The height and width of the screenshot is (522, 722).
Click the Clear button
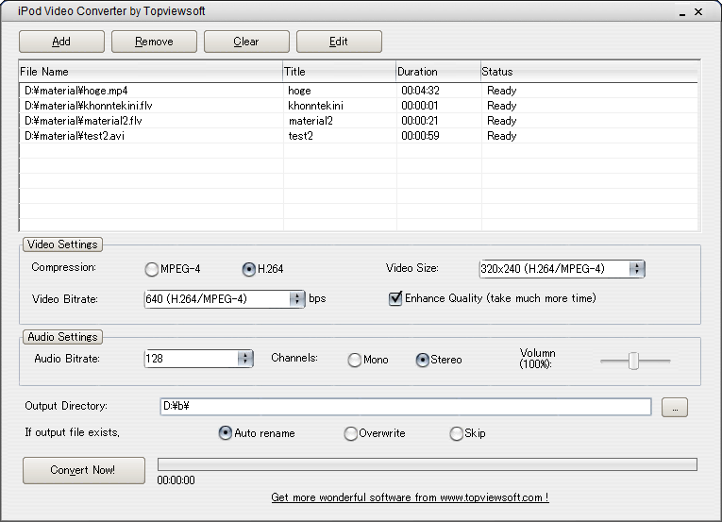click(246, 42)
